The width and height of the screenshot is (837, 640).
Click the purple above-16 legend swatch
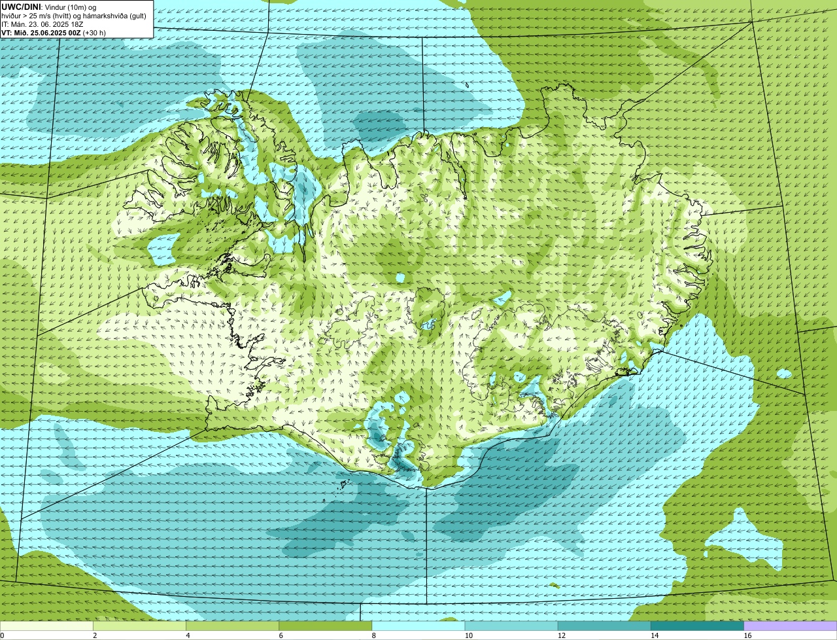[791, 626]
